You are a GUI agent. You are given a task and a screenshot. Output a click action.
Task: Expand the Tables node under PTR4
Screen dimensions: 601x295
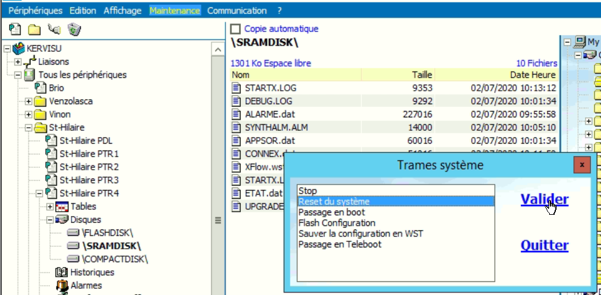coord(51,206)
